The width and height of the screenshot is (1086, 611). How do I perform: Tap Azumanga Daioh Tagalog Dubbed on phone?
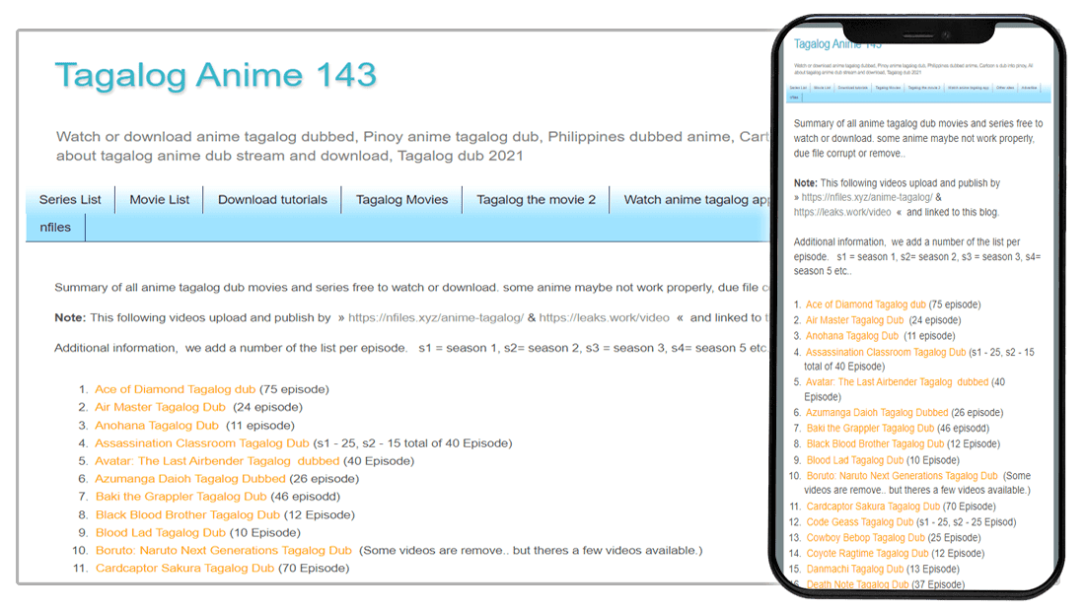point(877,412)
